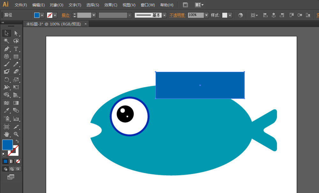Click the 描边 stroke panel link
Screen dimensions: 319x193
click(66, 15)
